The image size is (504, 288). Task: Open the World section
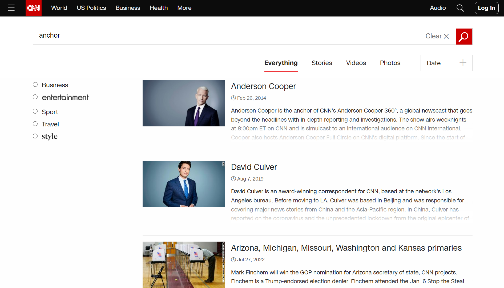59,8
